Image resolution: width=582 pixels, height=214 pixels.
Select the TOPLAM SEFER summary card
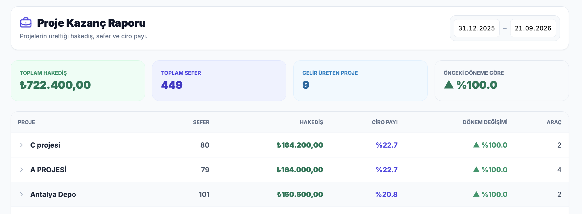pos(219,81)
